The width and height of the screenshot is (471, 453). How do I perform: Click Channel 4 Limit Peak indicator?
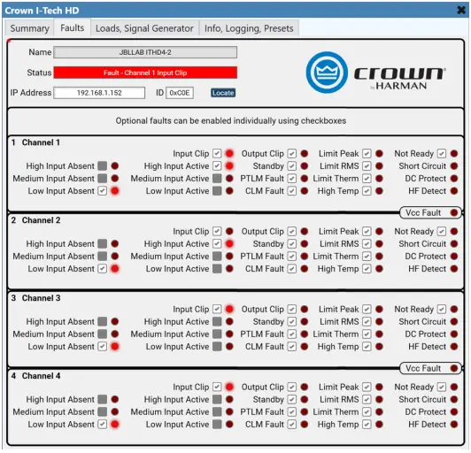pos(380,387)
